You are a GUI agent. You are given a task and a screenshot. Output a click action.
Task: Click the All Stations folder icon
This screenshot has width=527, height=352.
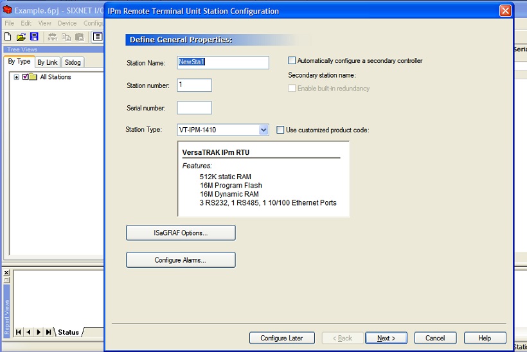(x=33, y=77)
